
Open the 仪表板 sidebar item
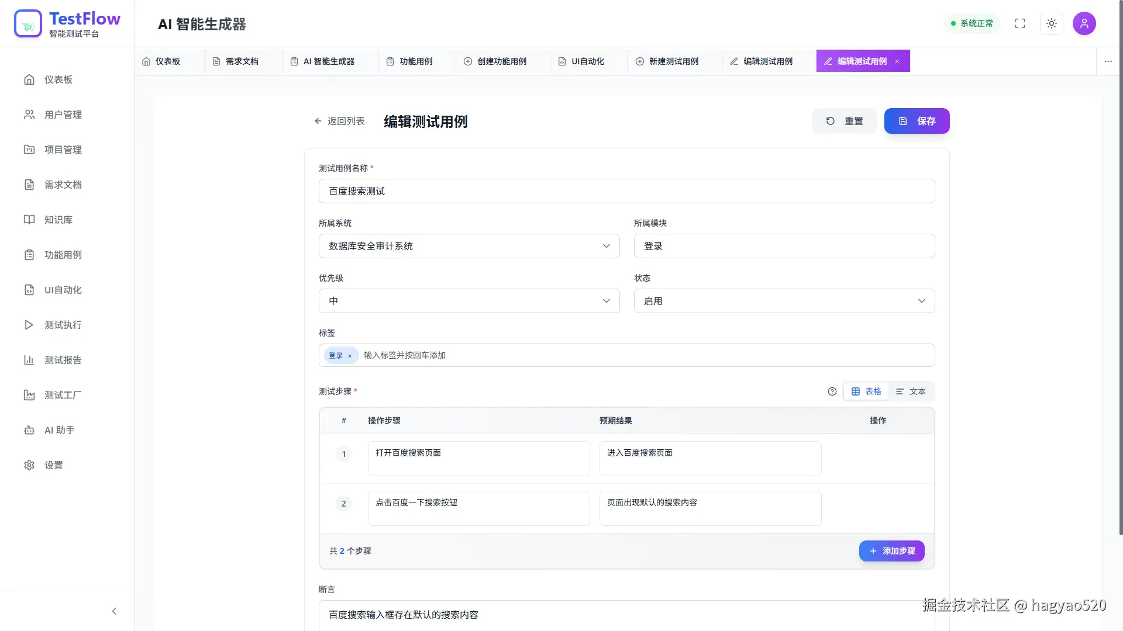pyautogui.click(x=58, y=79)
